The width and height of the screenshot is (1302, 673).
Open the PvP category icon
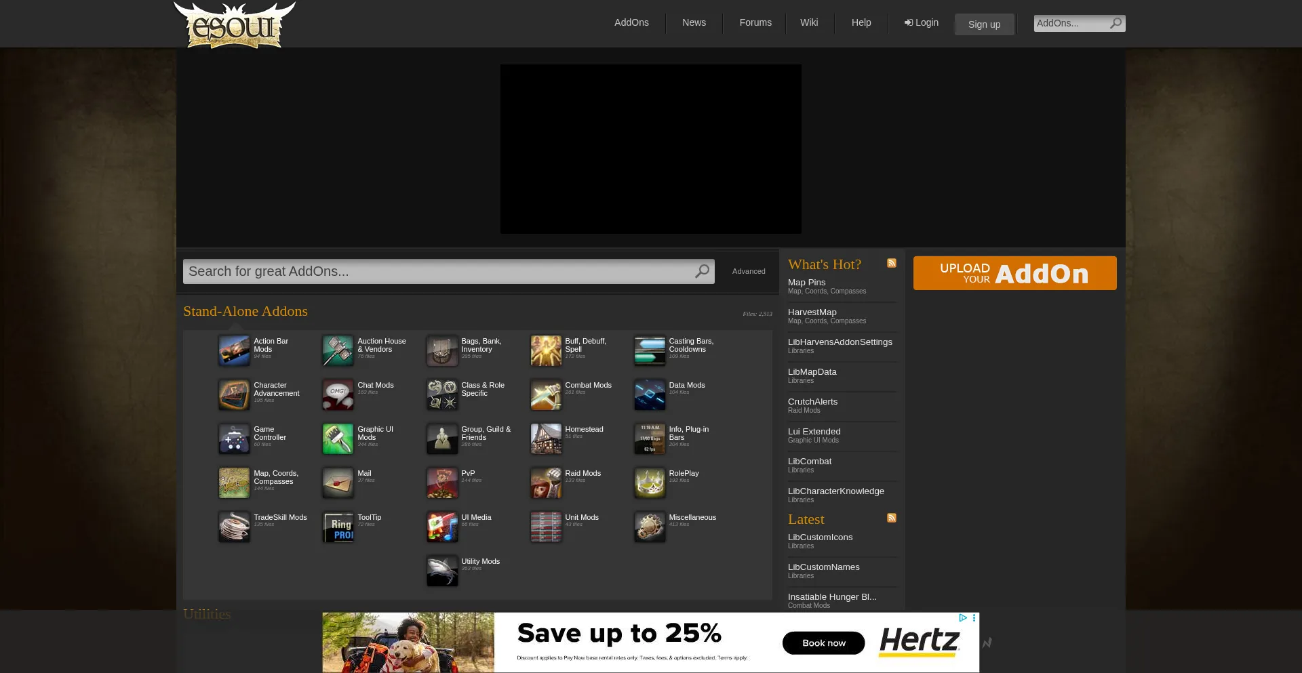pyautogui.click(x=441, y=483)
